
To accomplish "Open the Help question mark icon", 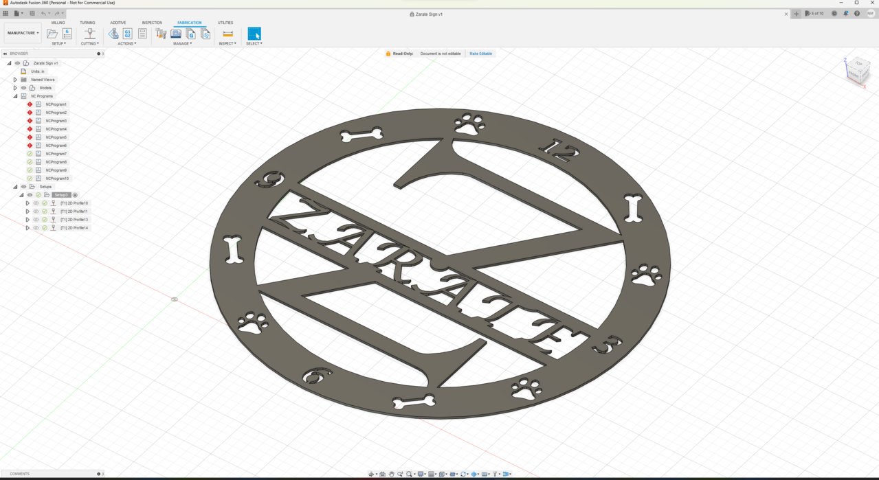I will pos(856,13).
